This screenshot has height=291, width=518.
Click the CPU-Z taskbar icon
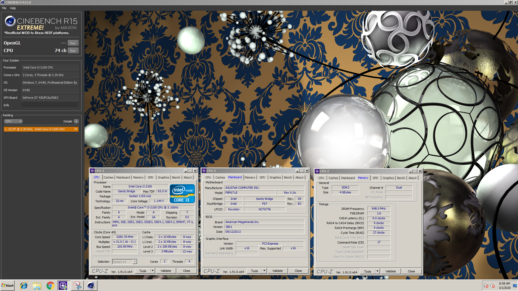tap(63, 286)
